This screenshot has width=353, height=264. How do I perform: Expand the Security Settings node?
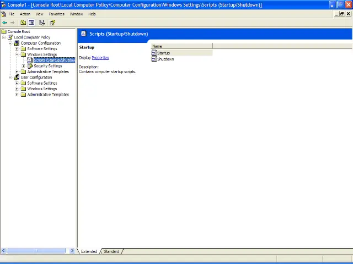(x=23, y=66)
